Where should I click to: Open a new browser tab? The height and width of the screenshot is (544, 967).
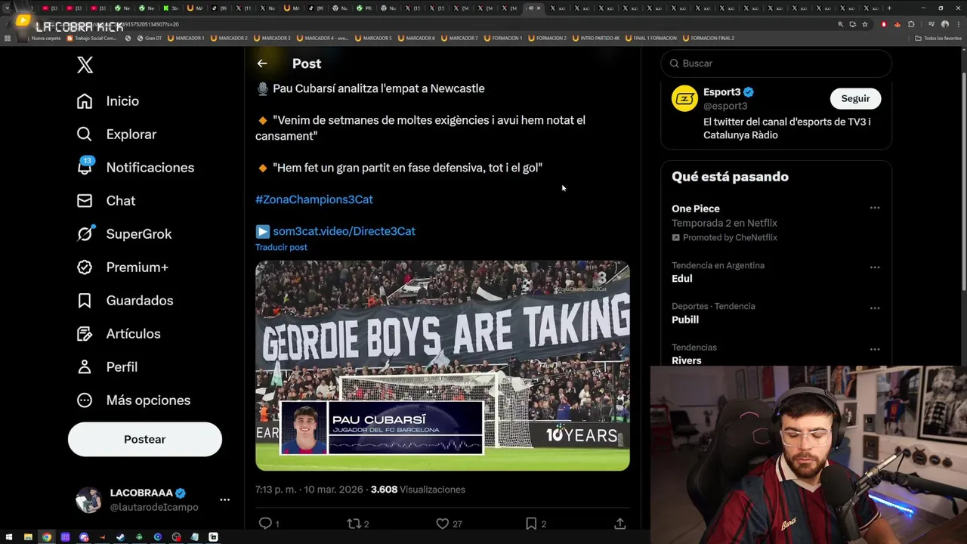pos(889,8)
